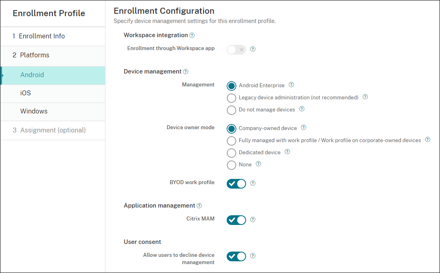Open the Application management help icon
The width and height of the screenshot is (440, 273).
199,206
